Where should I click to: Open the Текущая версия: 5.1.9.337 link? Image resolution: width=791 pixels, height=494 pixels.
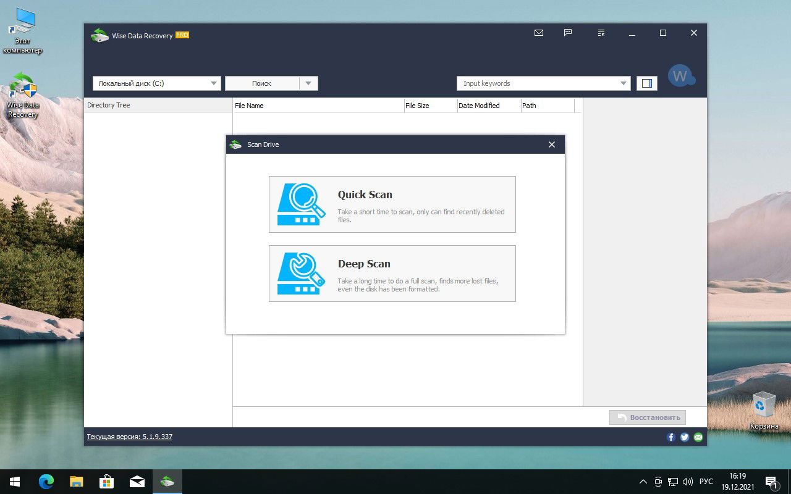tap(130, 437)
